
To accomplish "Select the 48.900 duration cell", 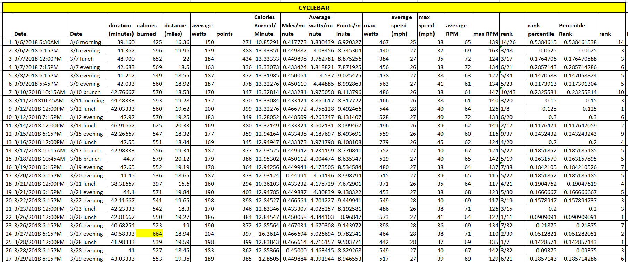I will click(x=121, y=59).
